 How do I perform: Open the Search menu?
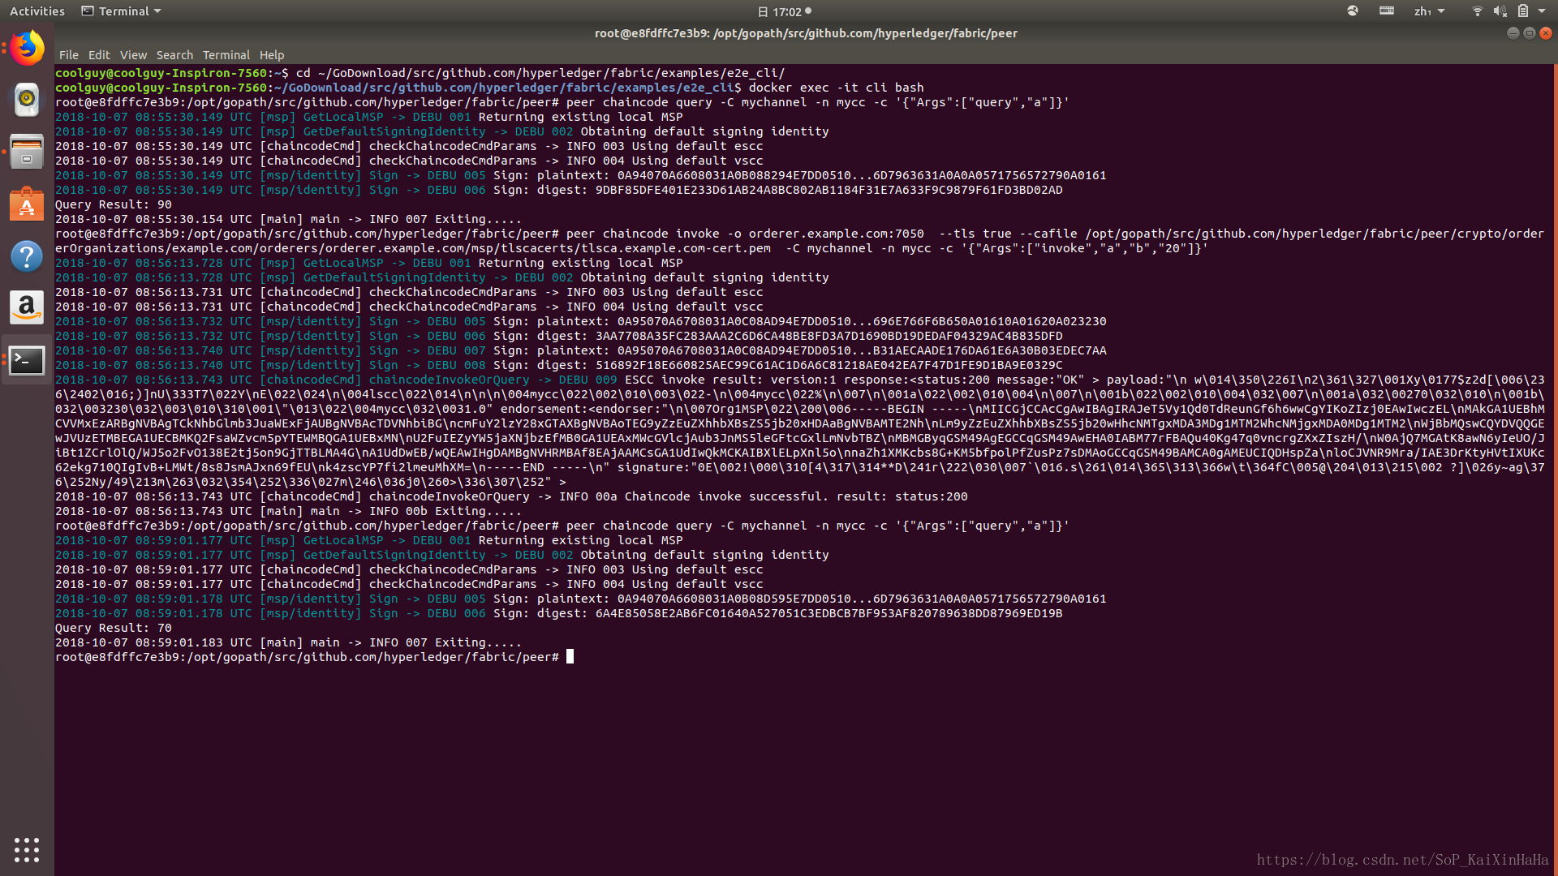[x=174, y=55]
